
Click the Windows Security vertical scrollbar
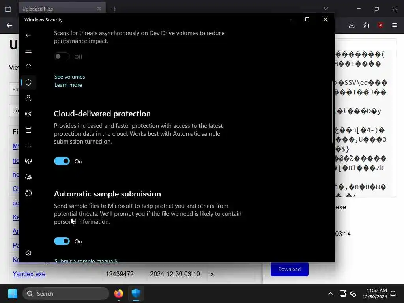pyautogui.click(x=333, y=112)
